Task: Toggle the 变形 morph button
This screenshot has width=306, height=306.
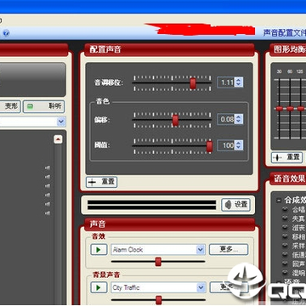Action: coord(9,107)
